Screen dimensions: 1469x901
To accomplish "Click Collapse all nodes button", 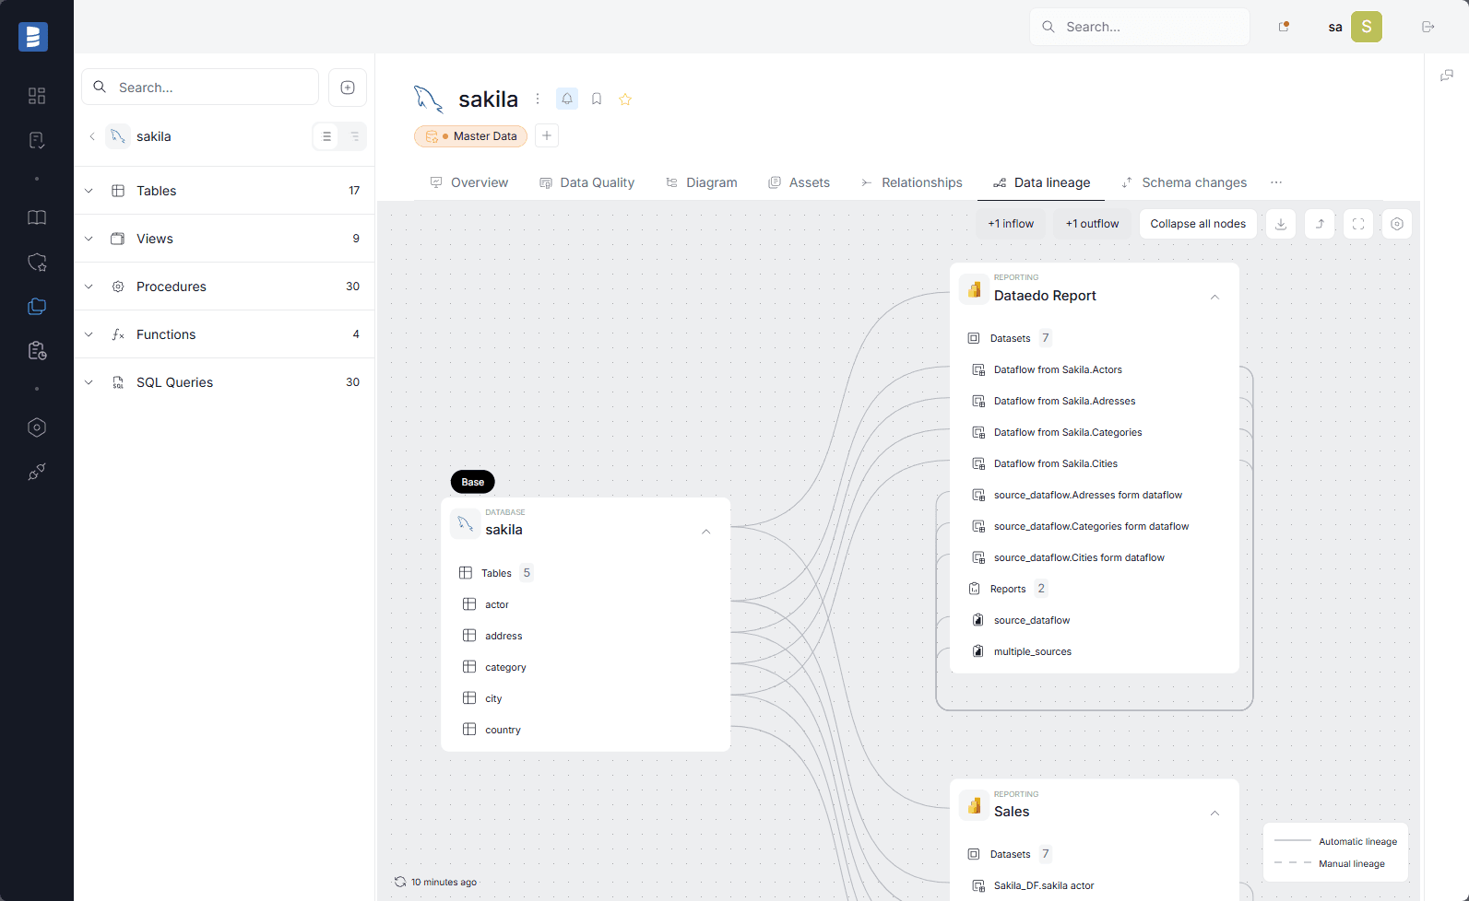I will pos(1198,224).
